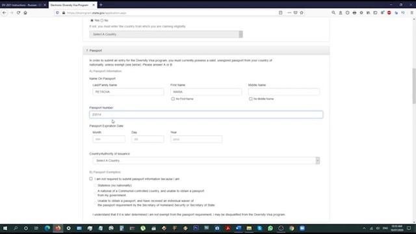416x234 pixels.
Task: Click the magnifier search icon in toolbar
Action: pos(333,13)
